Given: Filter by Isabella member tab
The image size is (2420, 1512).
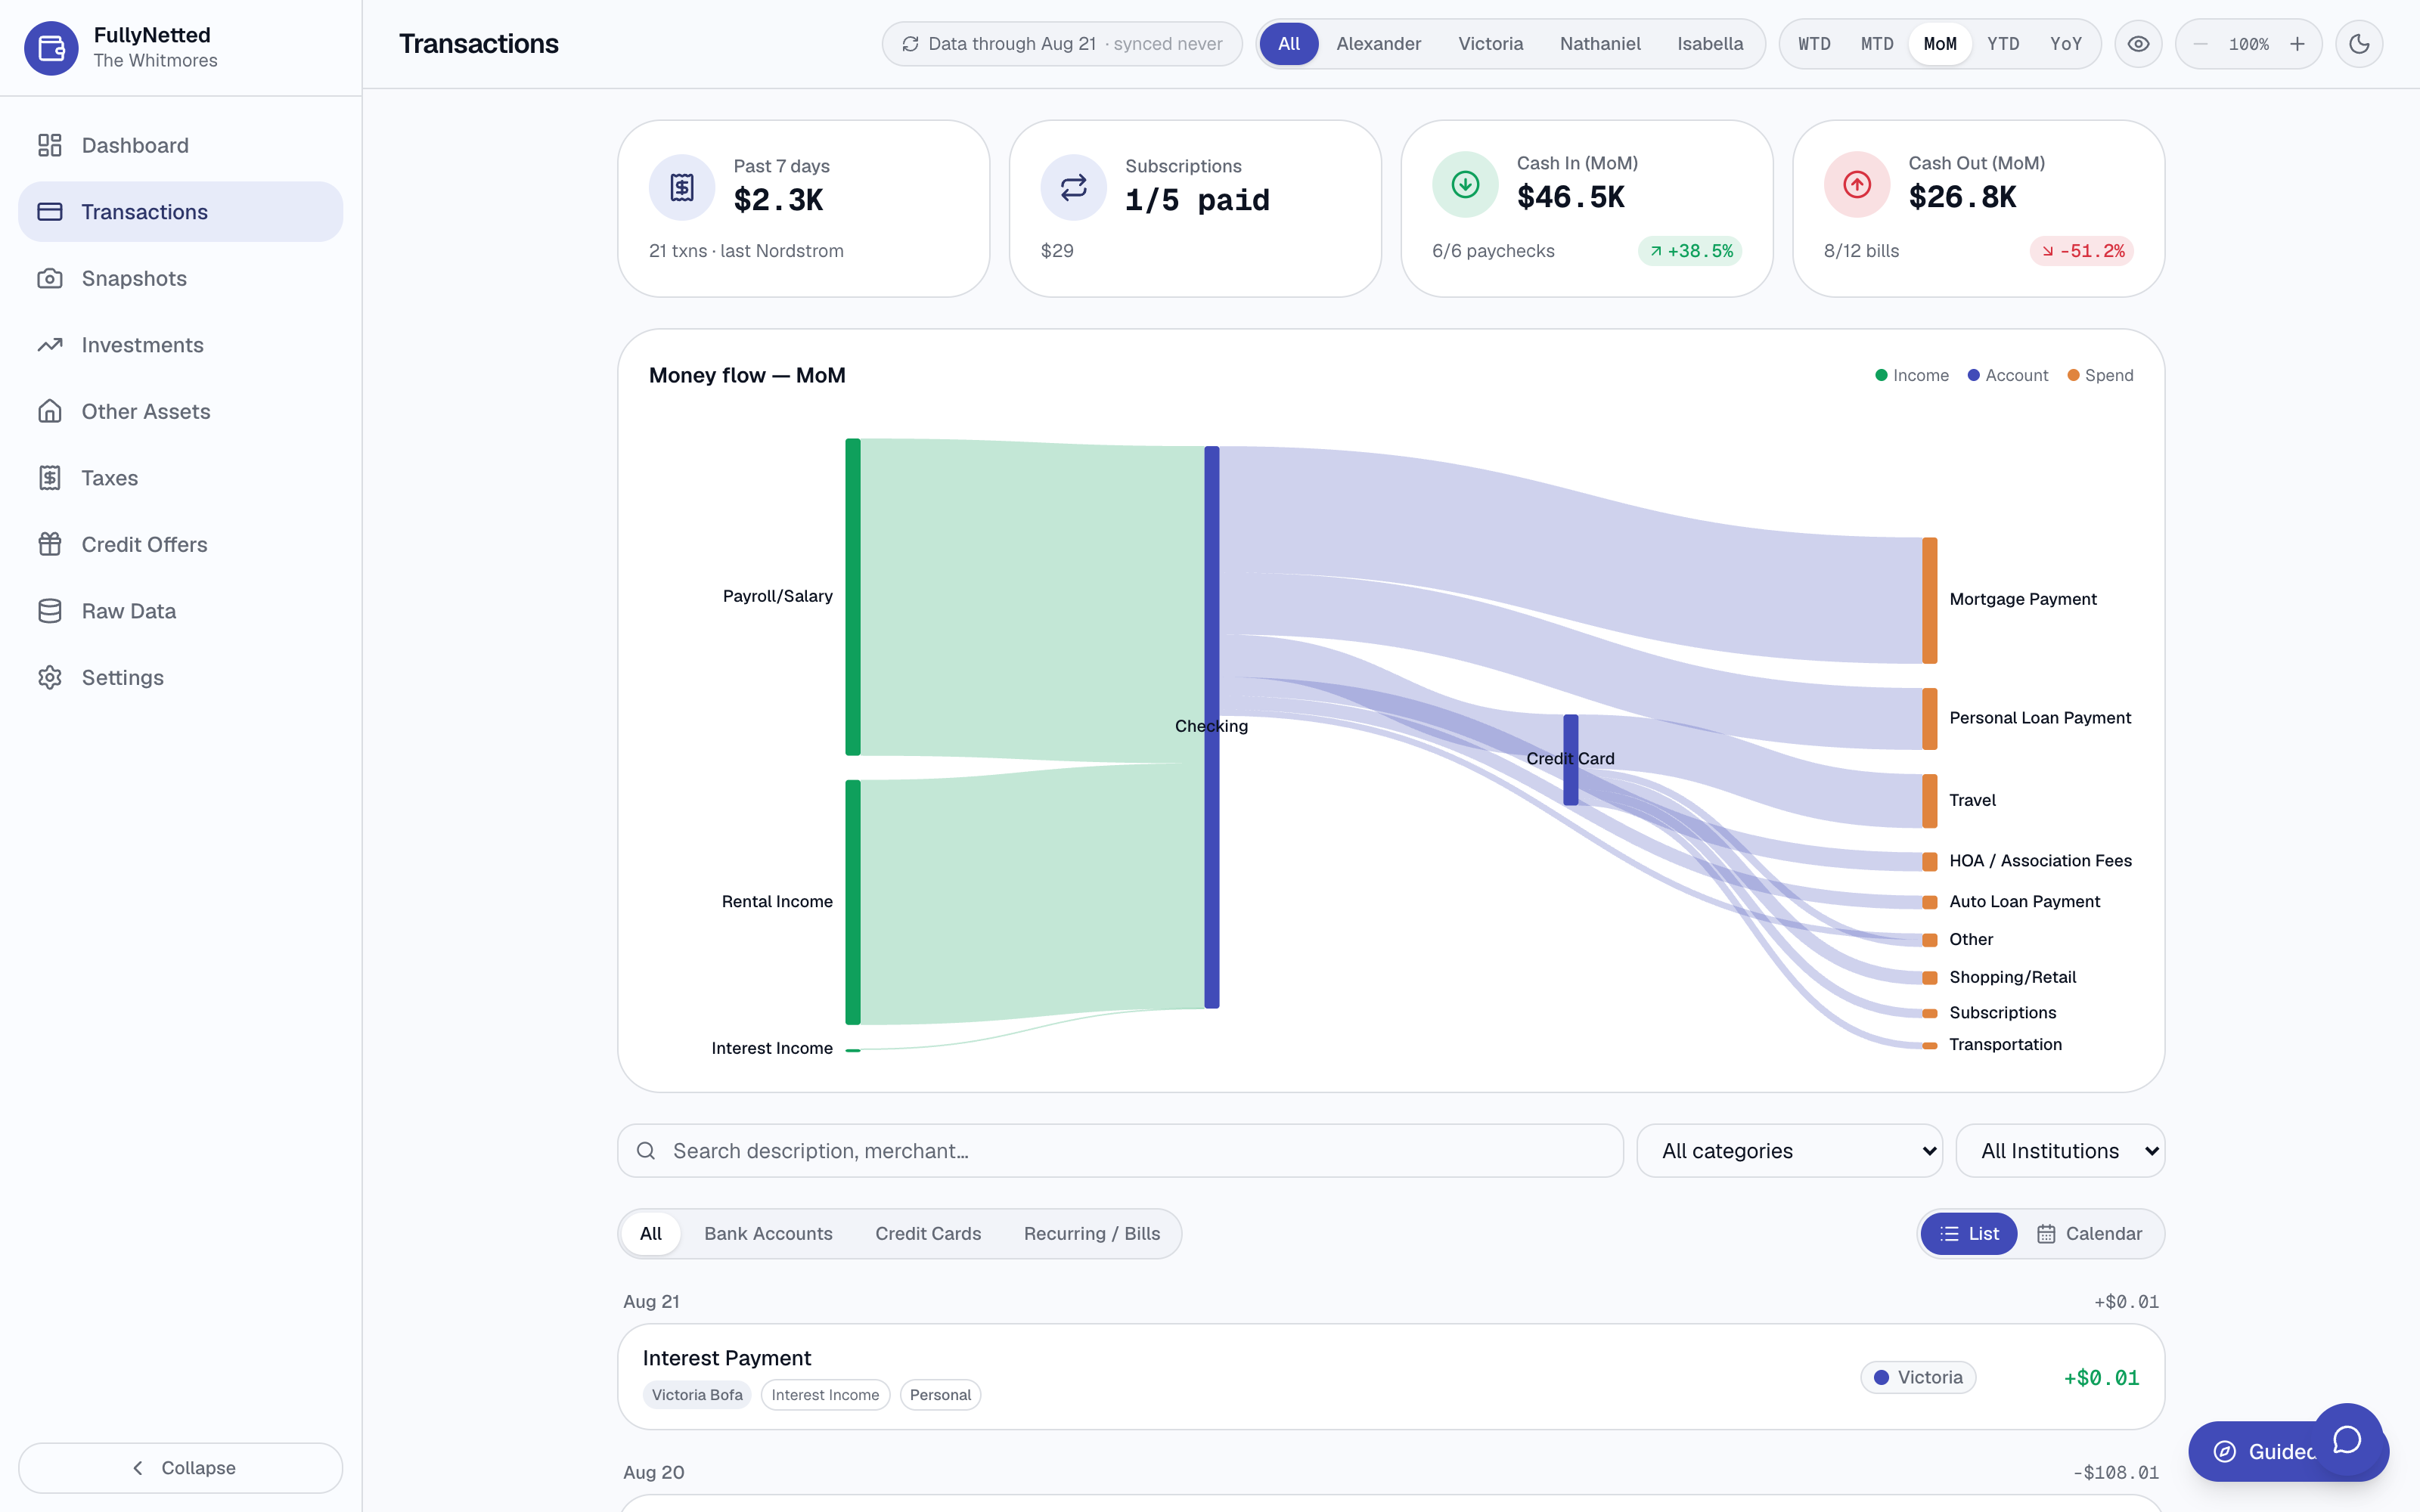Looking at the screenshot, I should (1710, 44).
